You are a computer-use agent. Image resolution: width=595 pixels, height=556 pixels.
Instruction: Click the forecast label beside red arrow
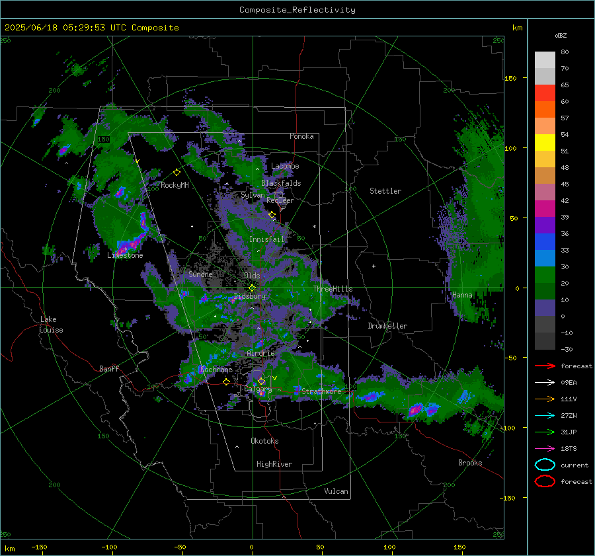click(x=576, y=366)
